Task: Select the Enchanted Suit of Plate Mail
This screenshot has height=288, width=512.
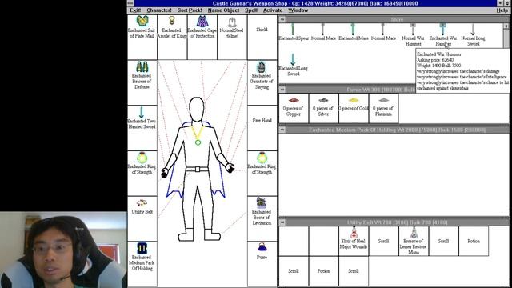Action: pos(142,37)
